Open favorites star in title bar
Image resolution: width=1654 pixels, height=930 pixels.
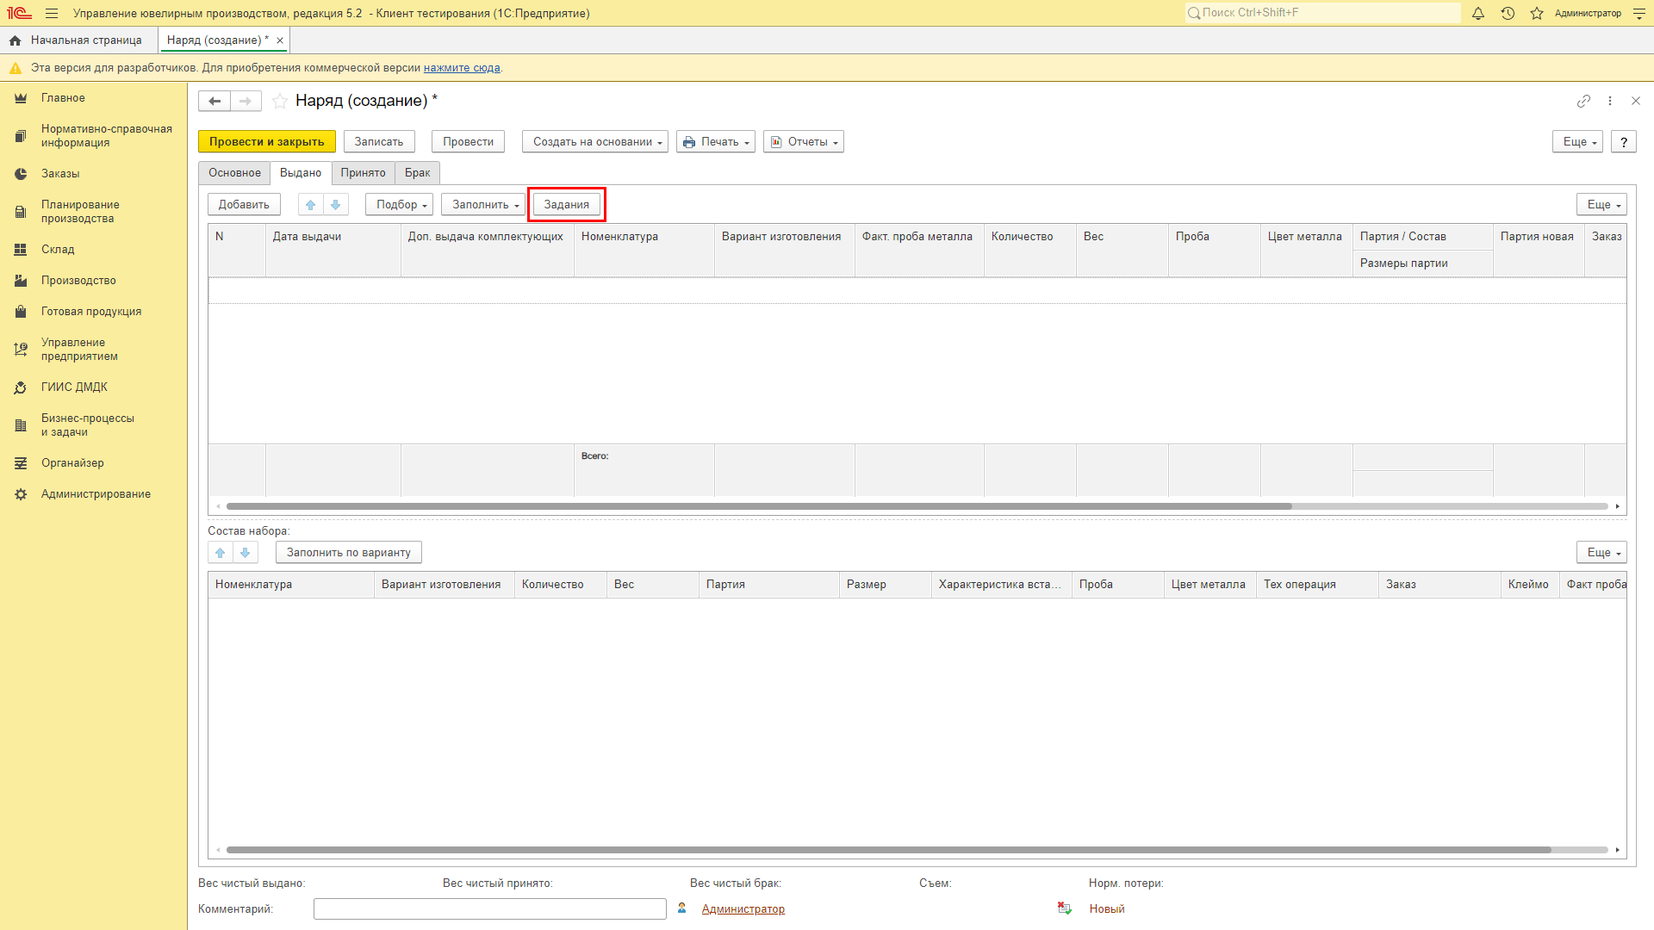click(1537, 13)
